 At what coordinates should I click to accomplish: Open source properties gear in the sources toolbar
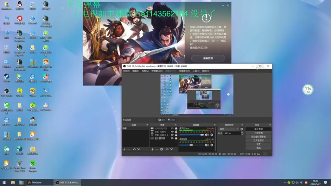pyautogui.click(x=161, y=149)
